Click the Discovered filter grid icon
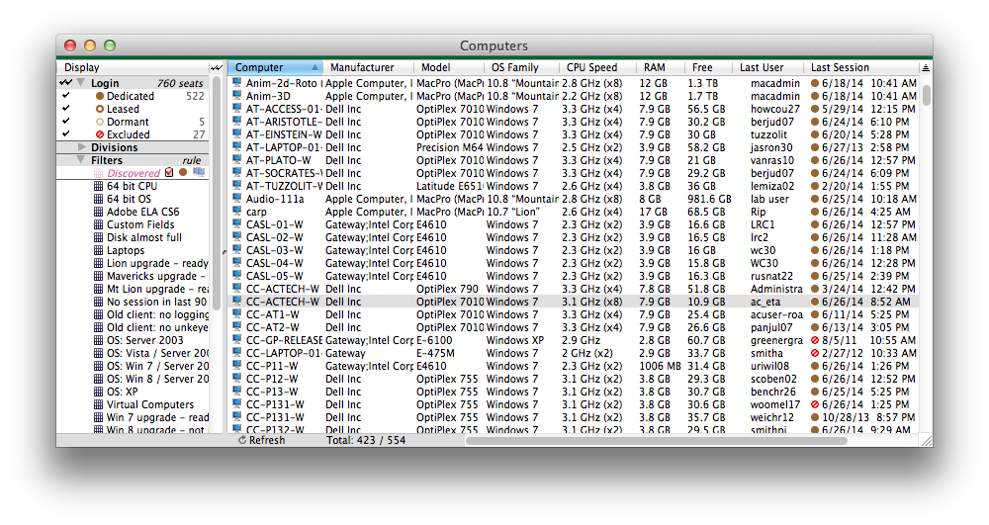Screen dimensions: 989x525 [98, 173]
